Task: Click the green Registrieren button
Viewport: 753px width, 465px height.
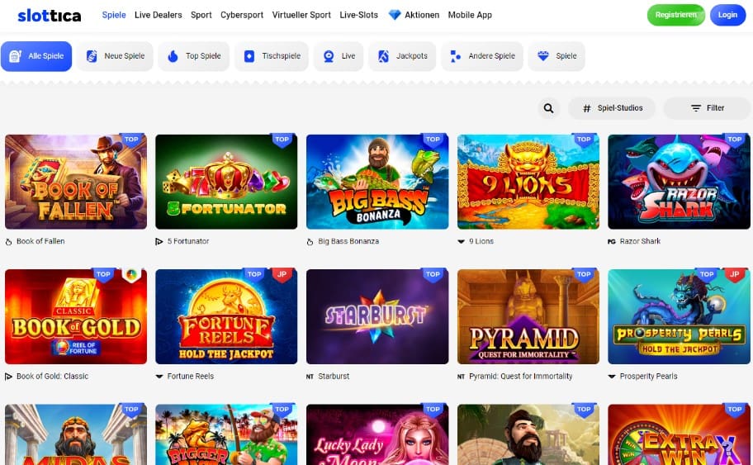Action: pos(675,15)
